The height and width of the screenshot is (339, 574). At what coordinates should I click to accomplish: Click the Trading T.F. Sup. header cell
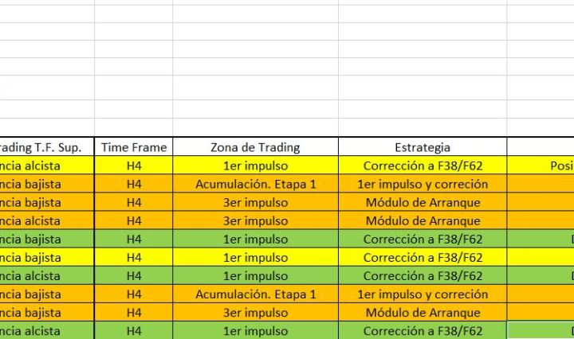pyautogui.click(x=46, y=147)
